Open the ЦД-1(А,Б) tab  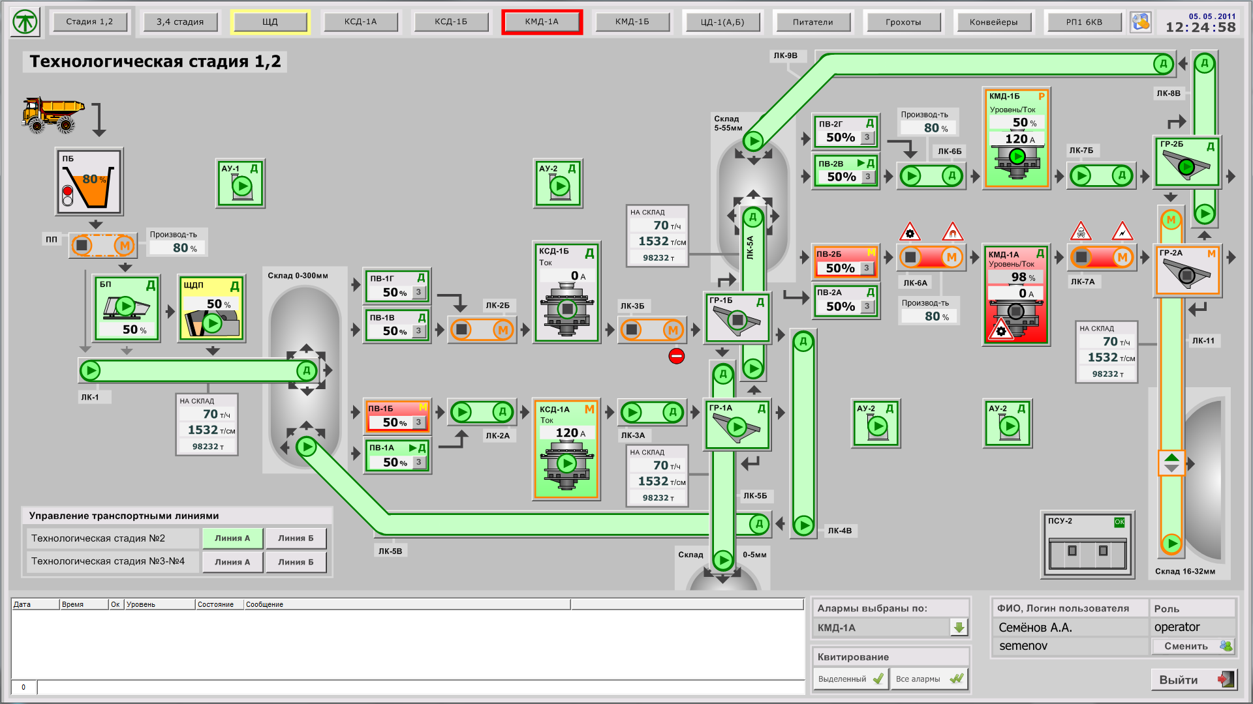point(722,22)
